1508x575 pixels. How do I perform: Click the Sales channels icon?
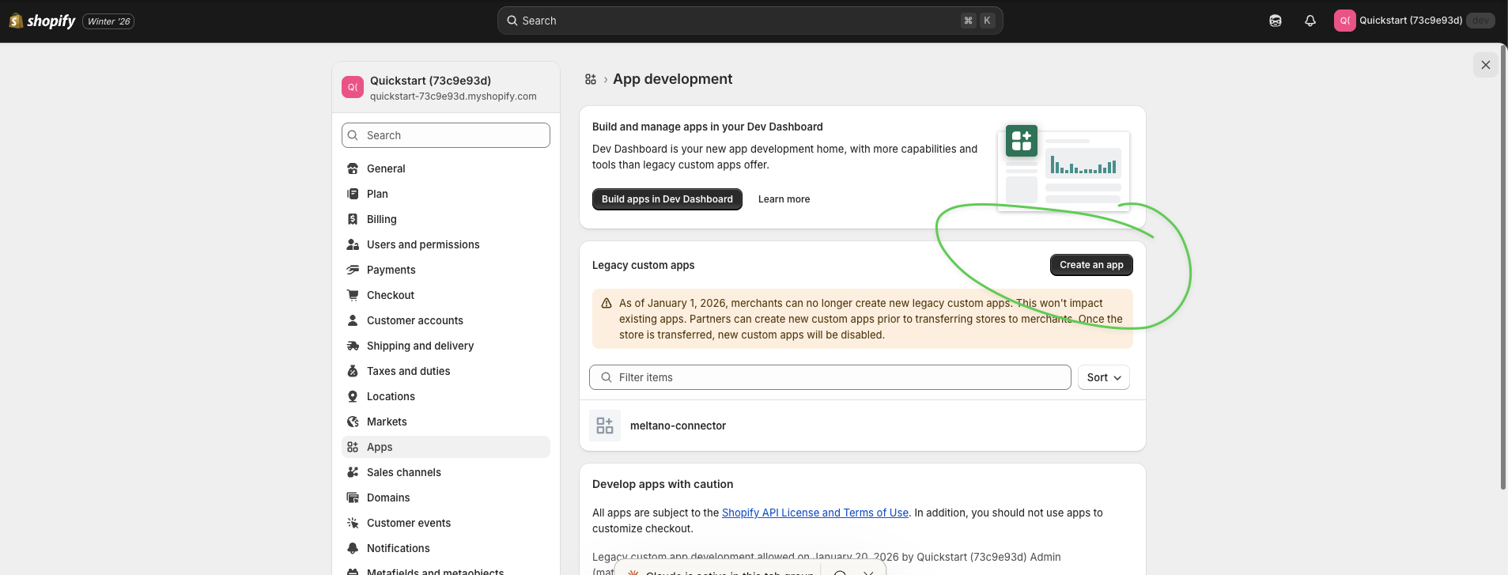click(353, 472)
